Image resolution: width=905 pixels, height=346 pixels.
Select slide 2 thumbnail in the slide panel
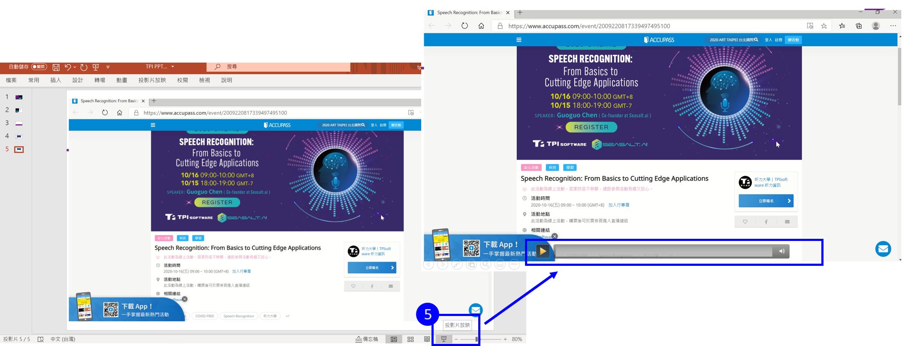[19, 110]
